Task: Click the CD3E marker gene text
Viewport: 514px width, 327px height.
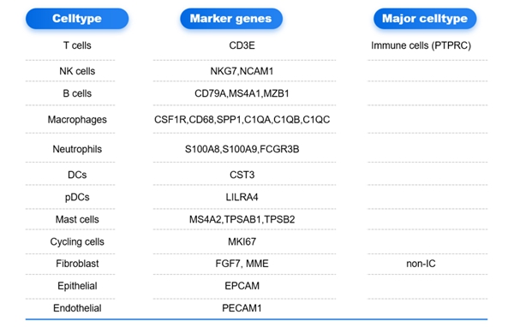Action: 242,45
